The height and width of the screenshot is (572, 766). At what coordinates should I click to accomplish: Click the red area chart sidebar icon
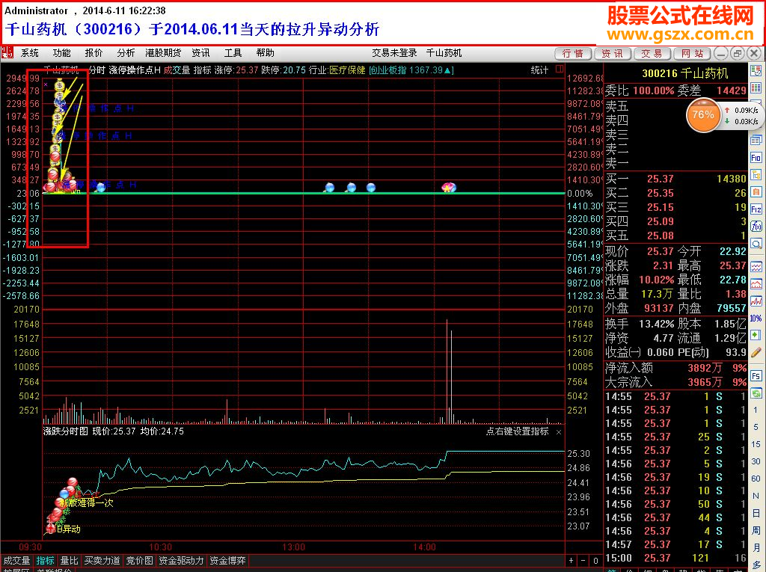tap(756, 284)
